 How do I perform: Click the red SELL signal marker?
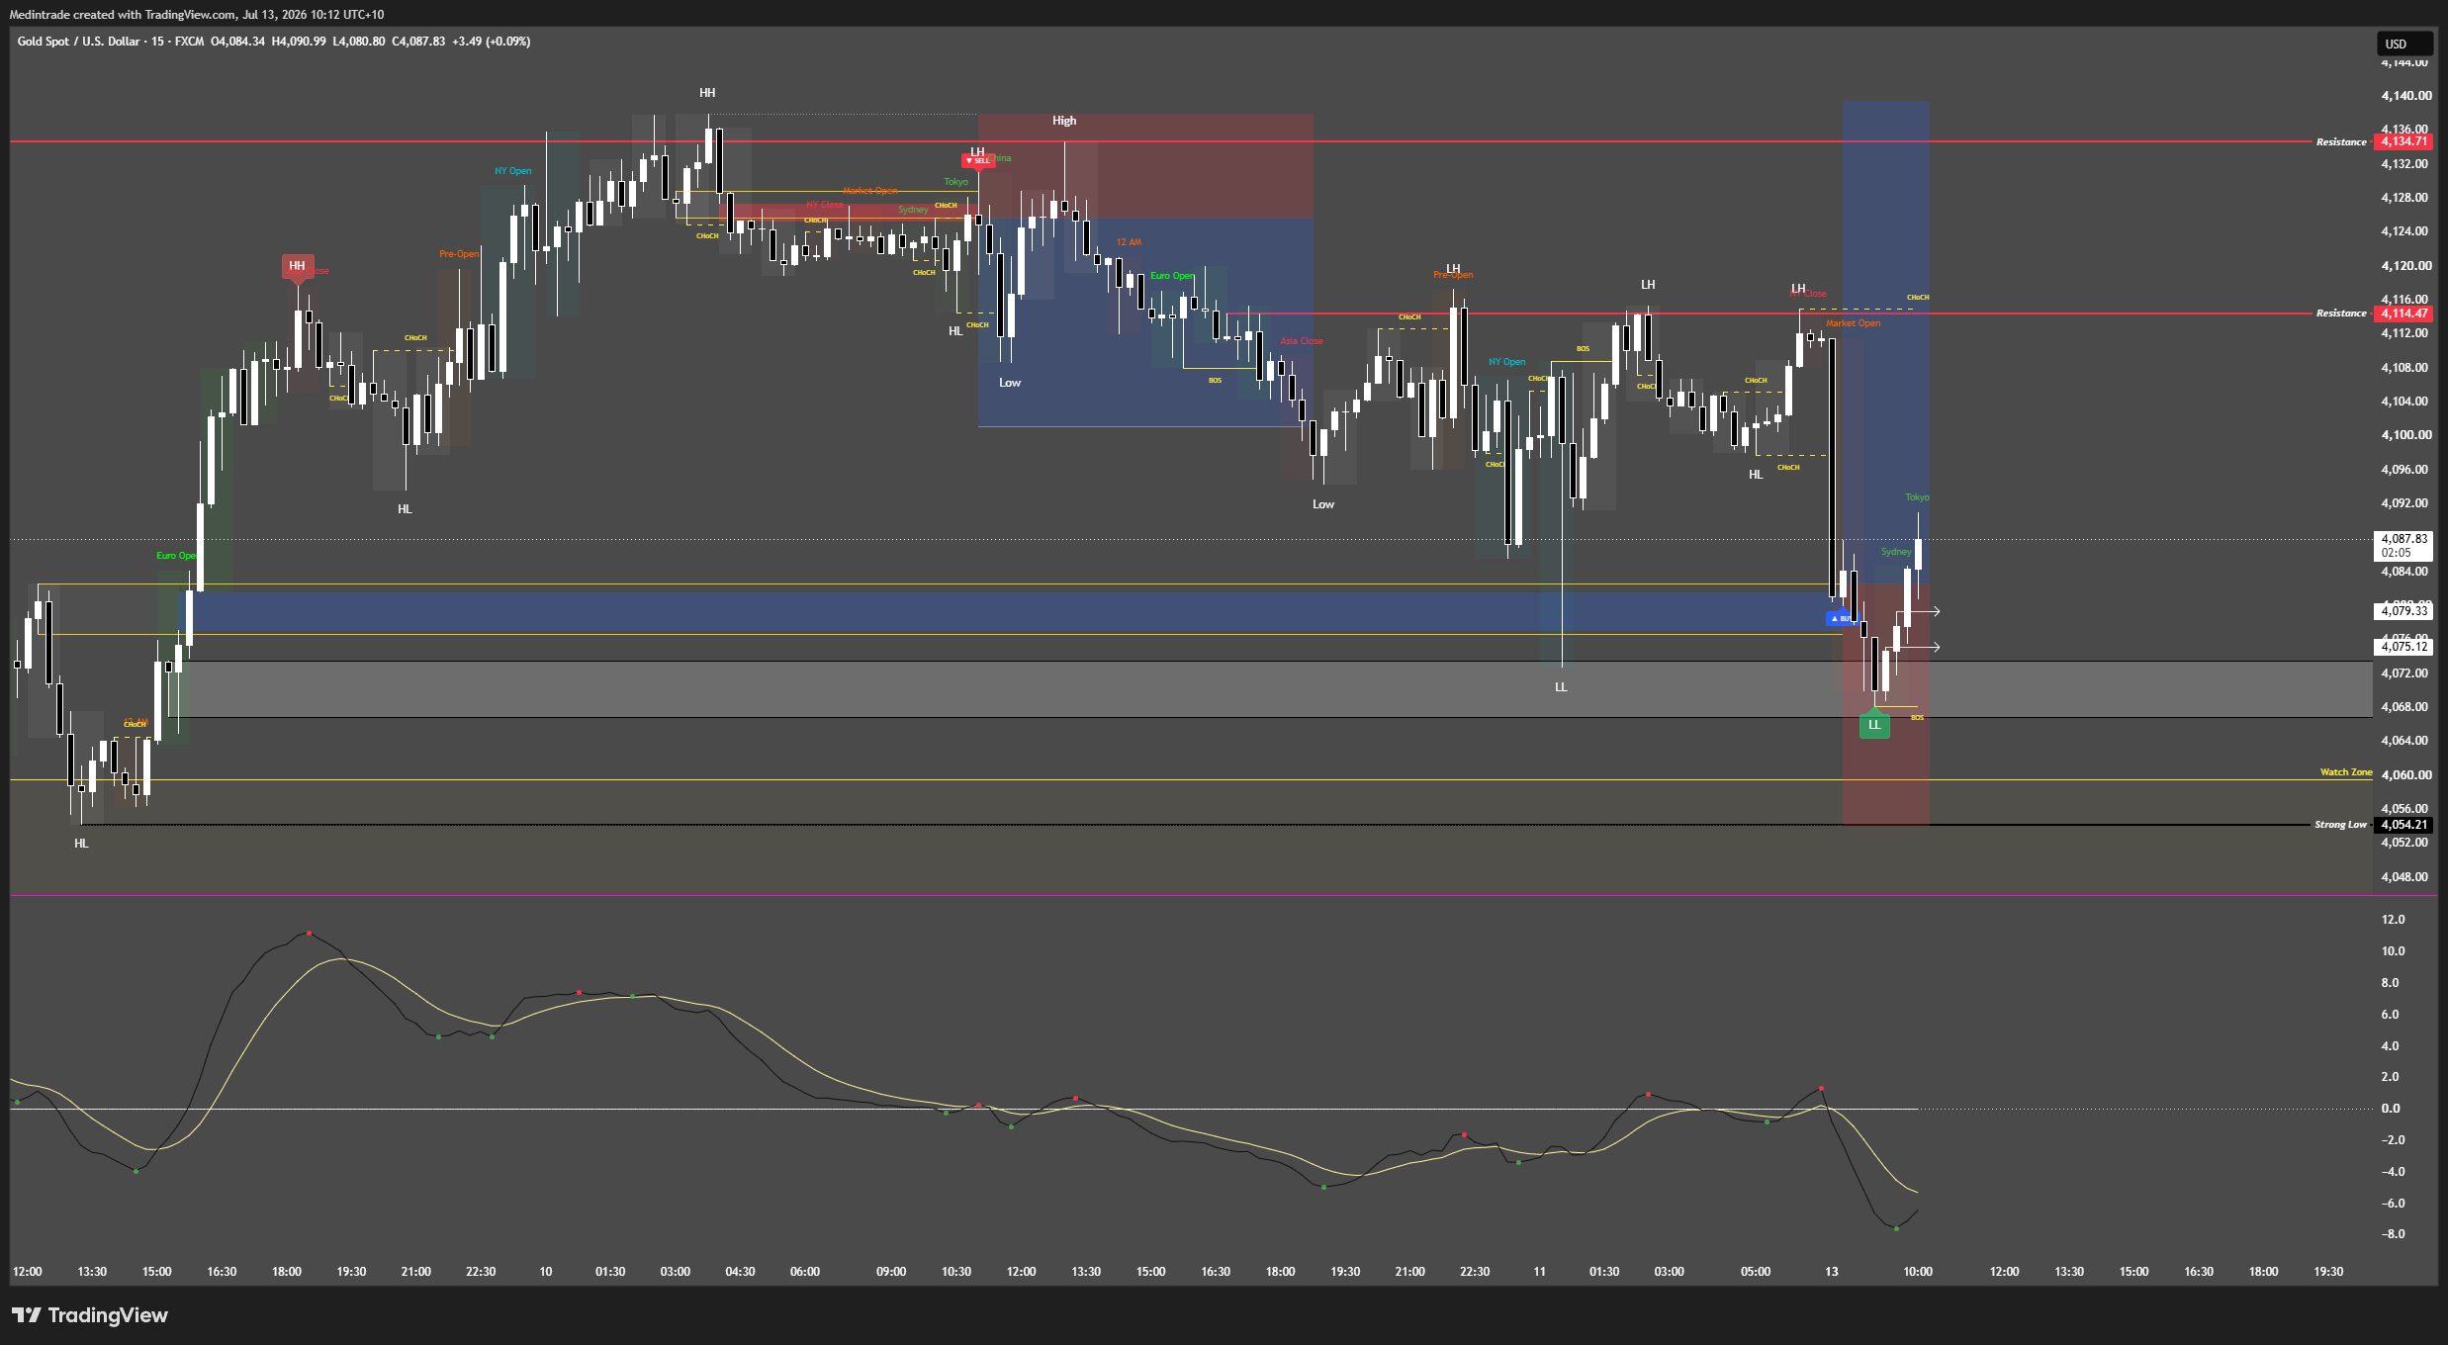coord(977,161)
